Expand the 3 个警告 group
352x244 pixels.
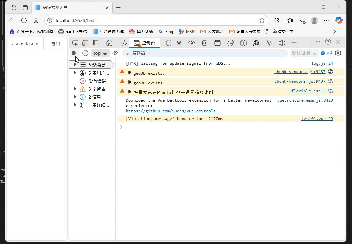[x=75, y=89]
